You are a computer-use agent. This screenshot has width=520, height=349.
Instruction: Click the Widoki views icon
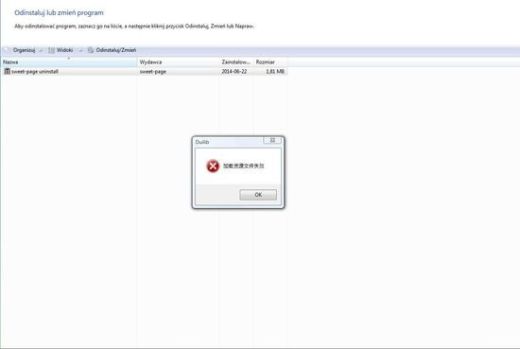click(51, 50)
